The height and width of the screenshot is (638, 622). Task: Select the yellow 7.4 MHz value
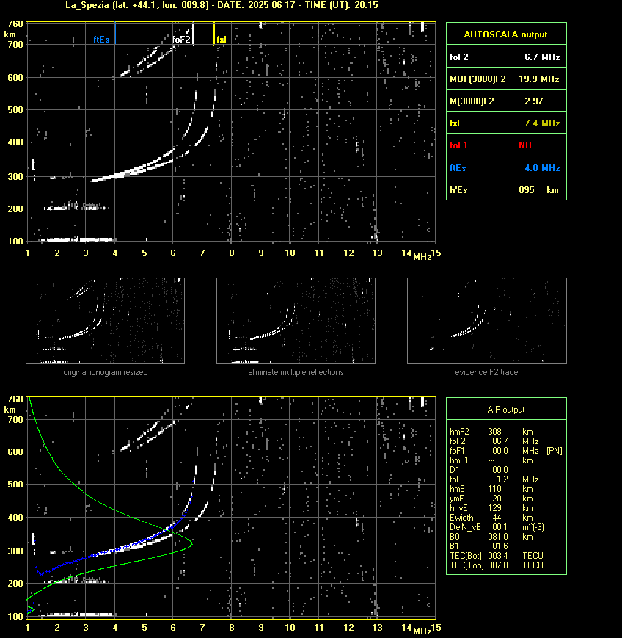[x=542, y=123]
